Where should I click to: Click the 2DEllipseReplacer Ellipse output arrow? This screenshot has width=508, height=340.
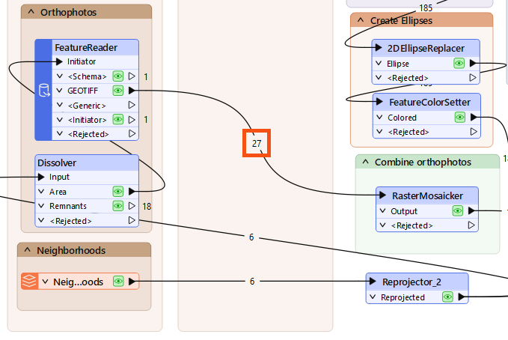[474, 64]
